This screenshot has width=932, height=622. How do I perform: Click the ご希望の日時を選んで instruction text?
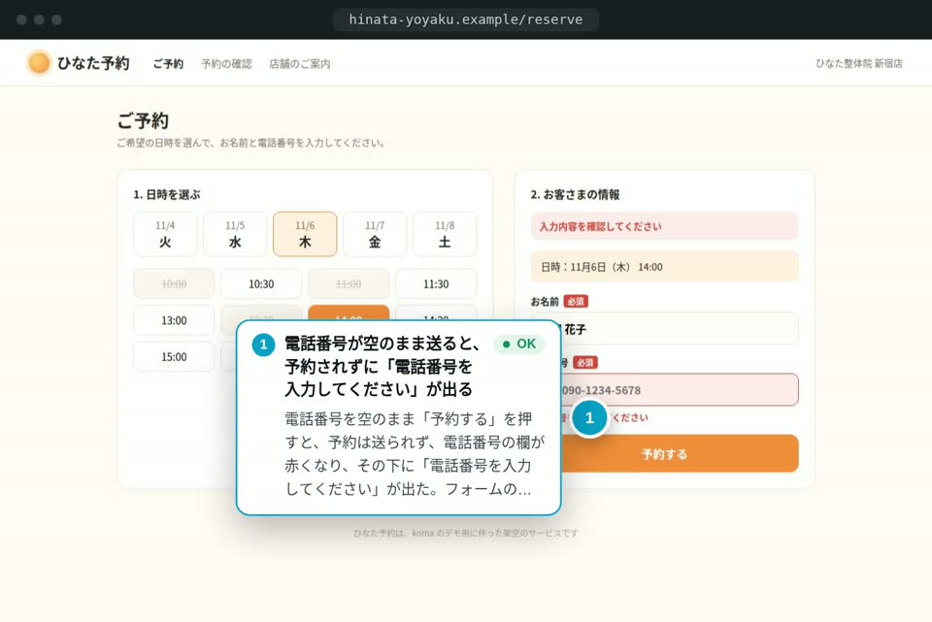tap(252, 143)
